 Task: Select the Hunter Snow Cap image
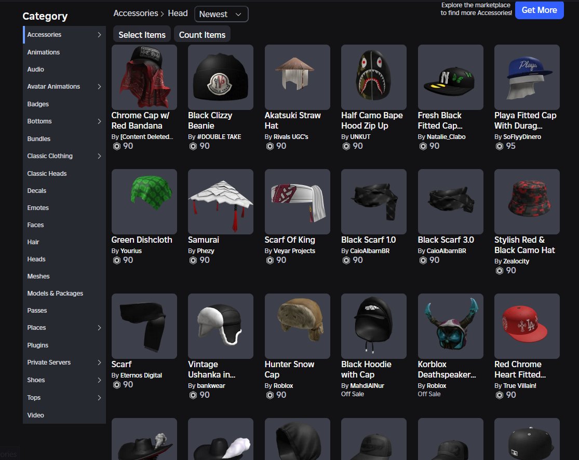(x=297, y=326)
